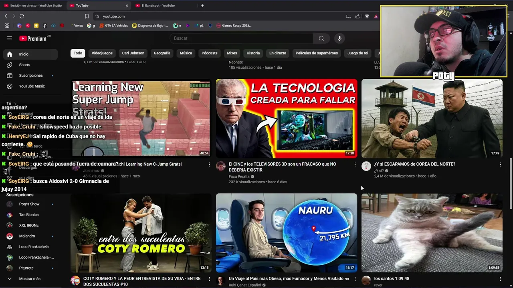Screen dimensions: 513x288
Task: Activate voice search microphone
Action: click(339, 38)
